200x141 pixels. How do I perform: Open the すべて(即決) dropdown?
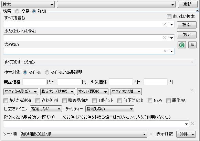93,92
